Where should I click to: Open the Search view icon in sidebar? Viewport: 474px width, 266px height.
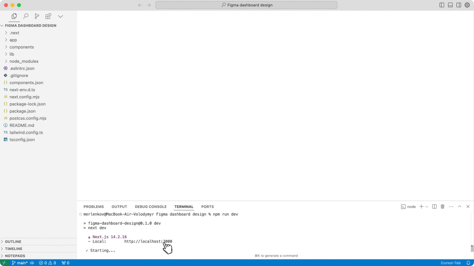click(26, 16)
